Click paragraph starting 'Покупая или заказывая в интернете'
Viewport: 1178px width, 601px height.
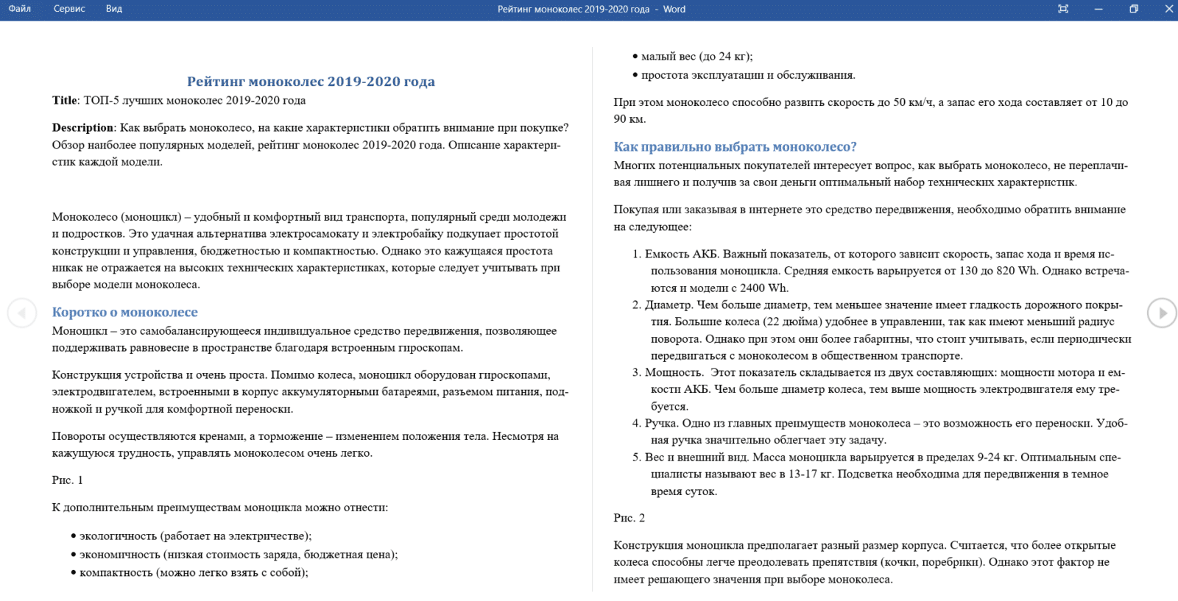(870, 218)
